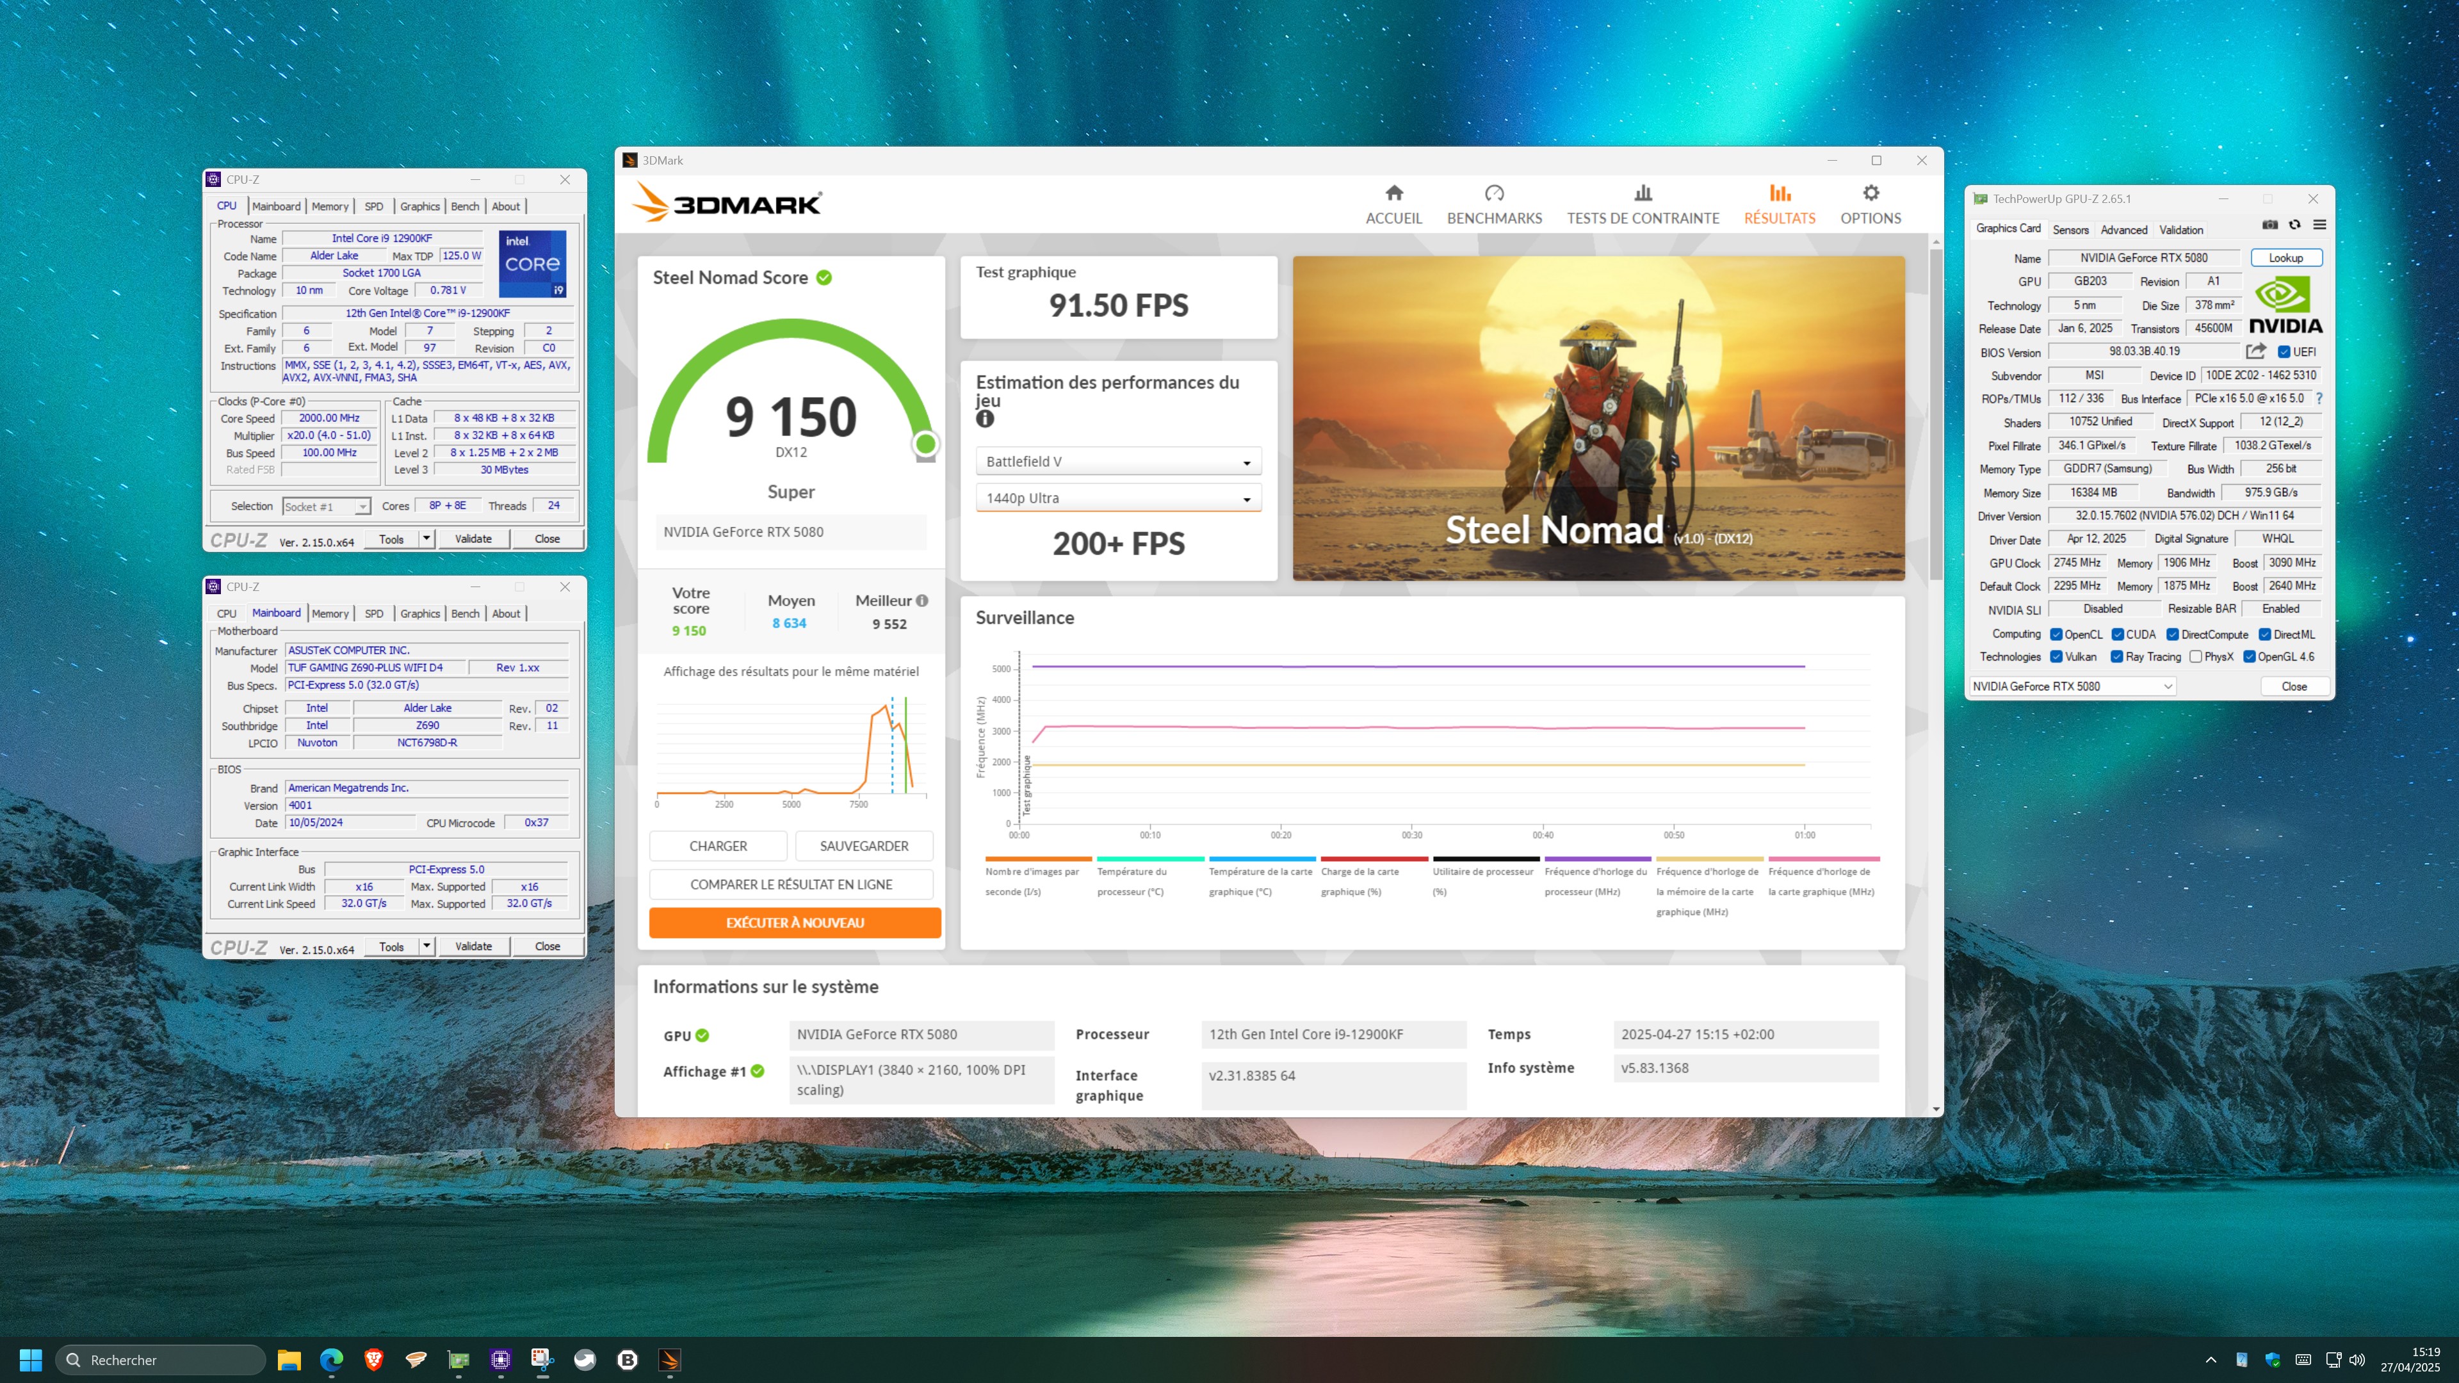
Task: Open Graphics tab in lower CPU-Z window
Action: (x=420, y=614)
